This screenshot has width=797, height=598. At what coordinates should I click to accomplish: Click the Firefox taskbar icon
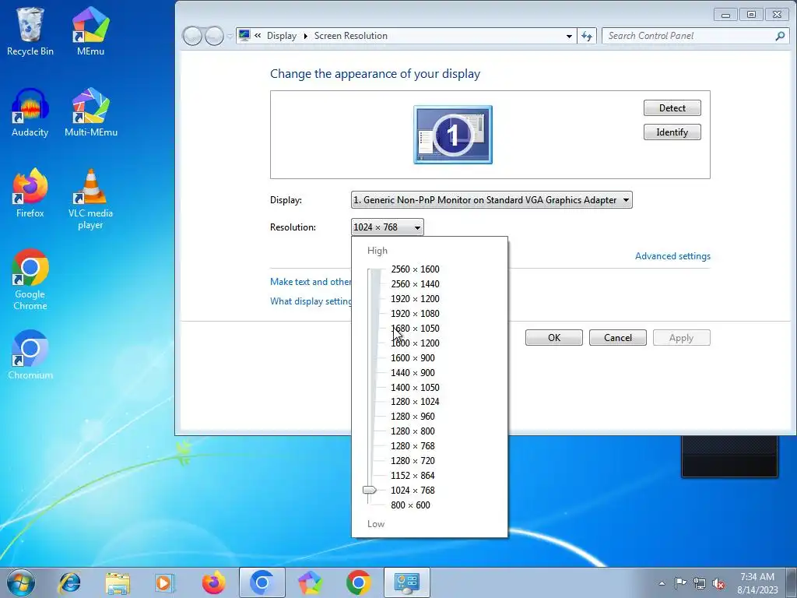tap(213, 582)
